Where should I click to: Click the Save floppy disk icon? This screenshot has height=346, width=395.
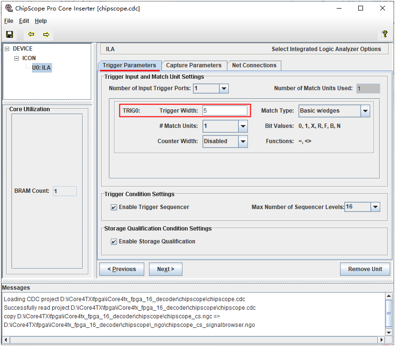(10, 34)
